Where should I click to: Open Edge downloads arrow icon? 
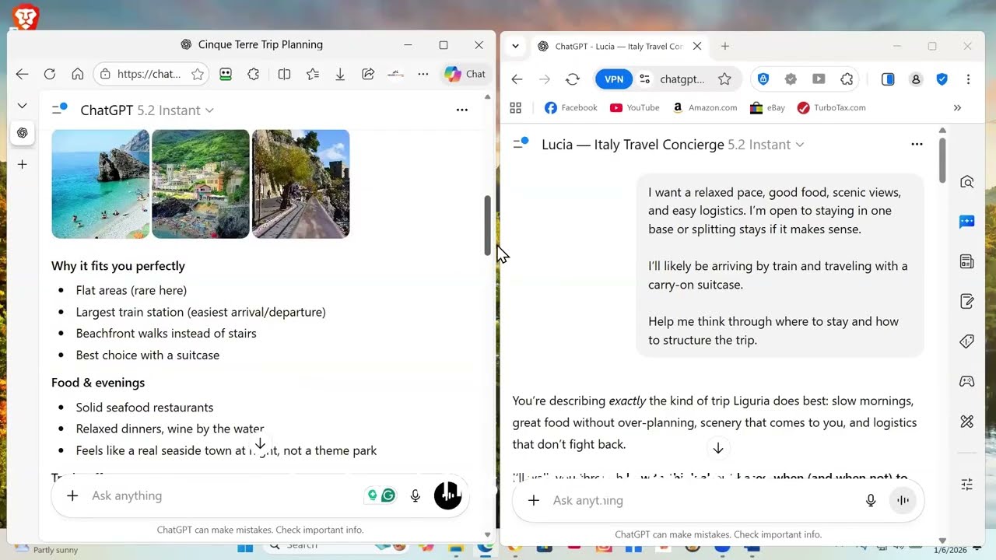coord(340,74)
